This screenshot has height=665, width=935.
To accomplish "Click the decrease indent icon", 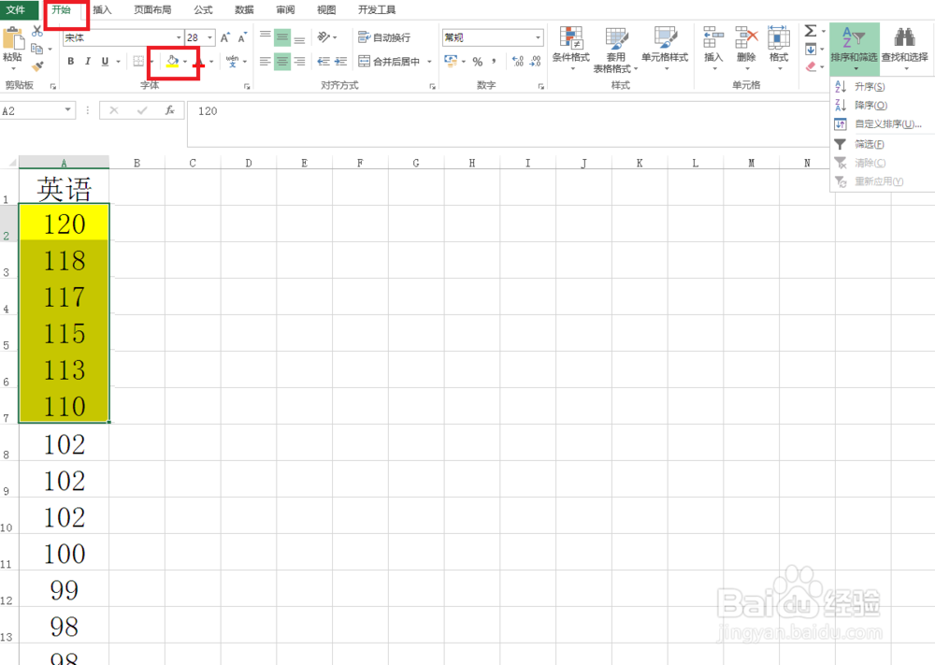I will tap(324, 61).
